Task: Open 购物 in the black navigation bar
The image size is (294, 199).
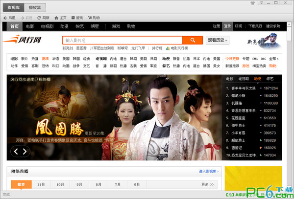Action: pos(131,26)
